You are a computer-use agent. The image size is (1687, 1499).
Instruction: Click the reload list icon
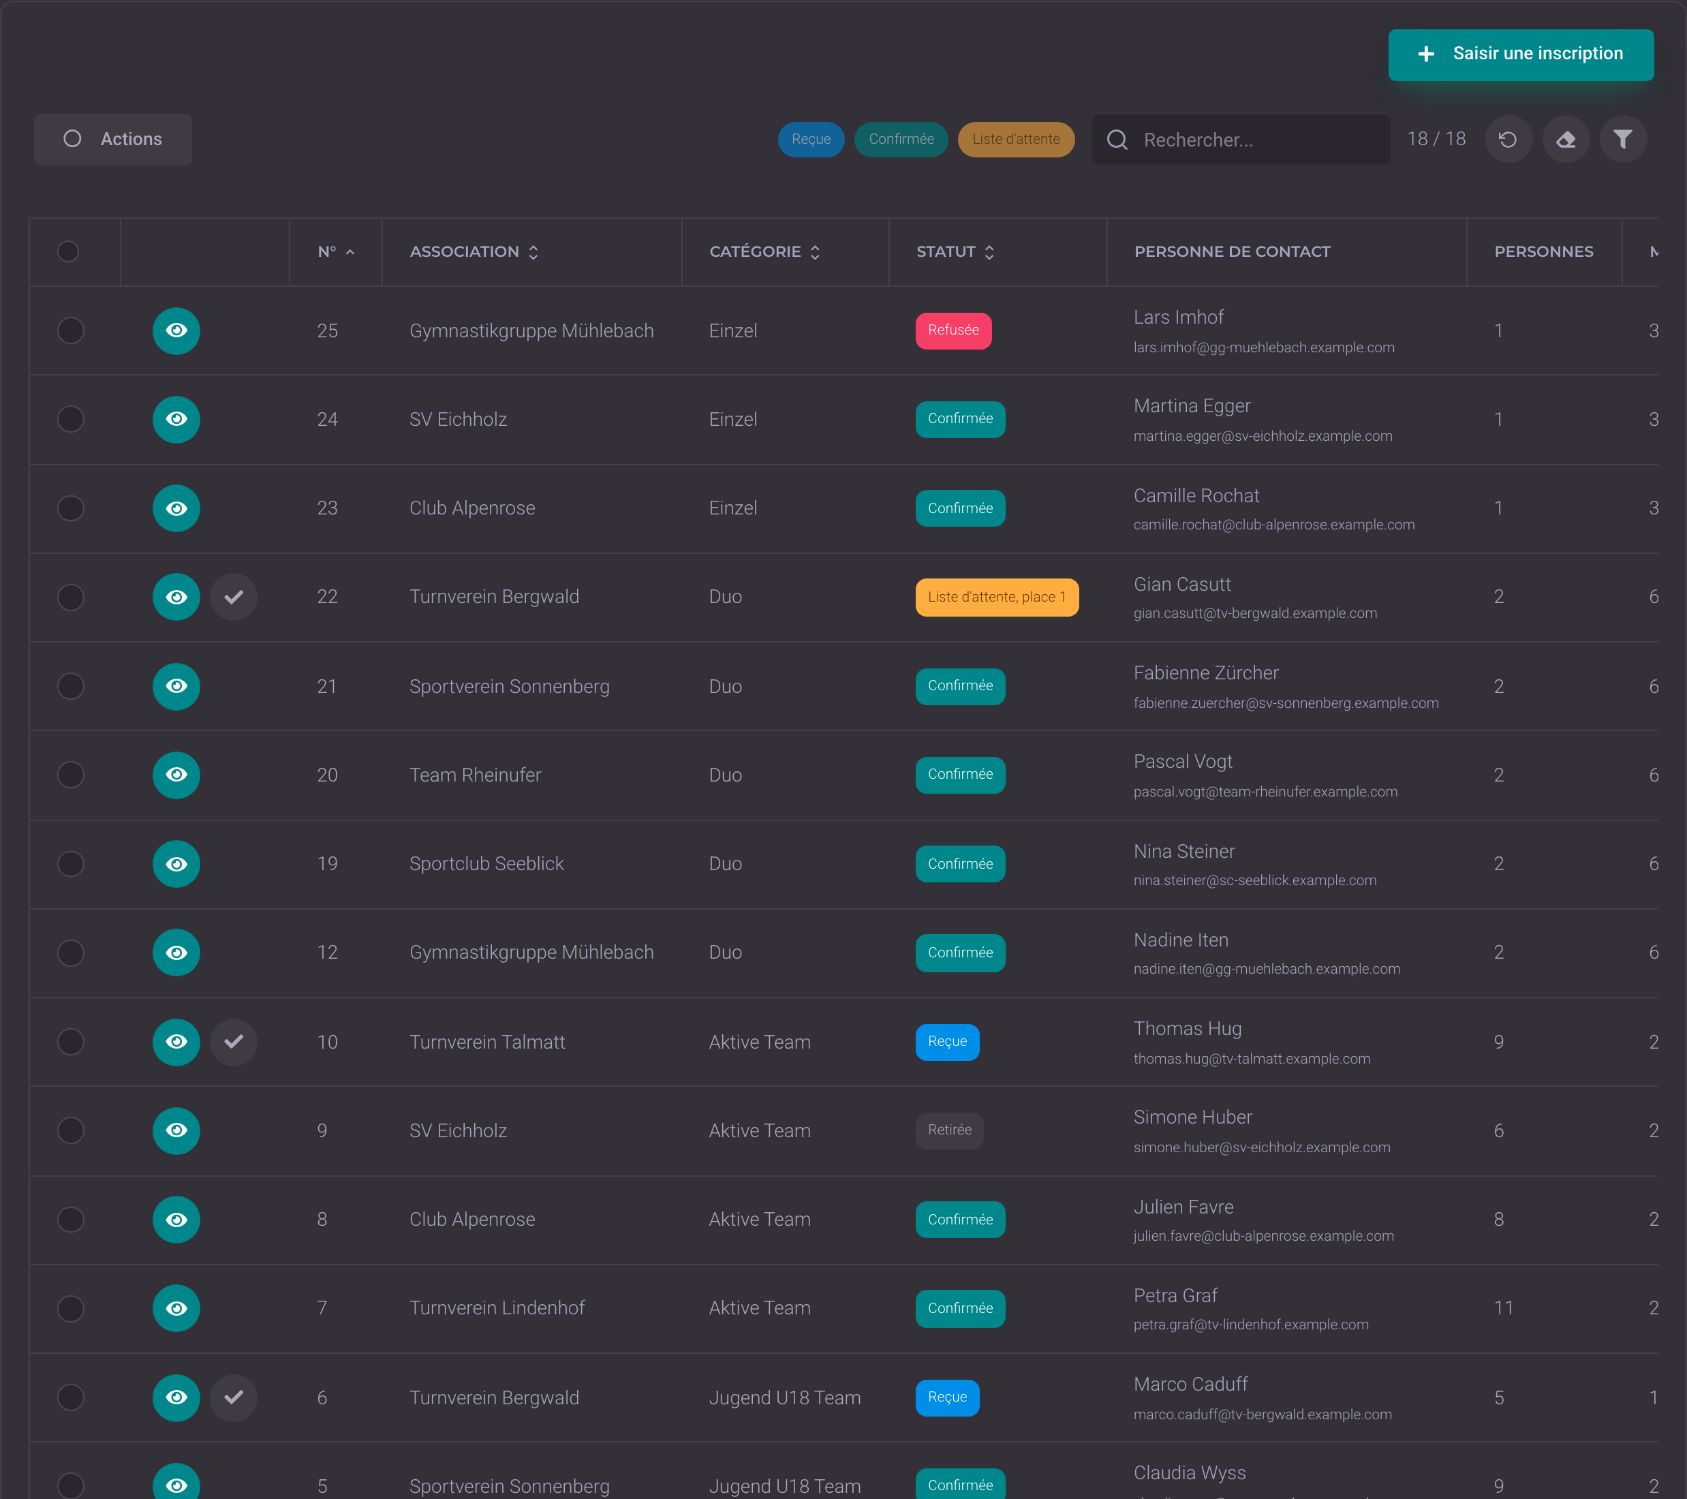point(1508,140)
